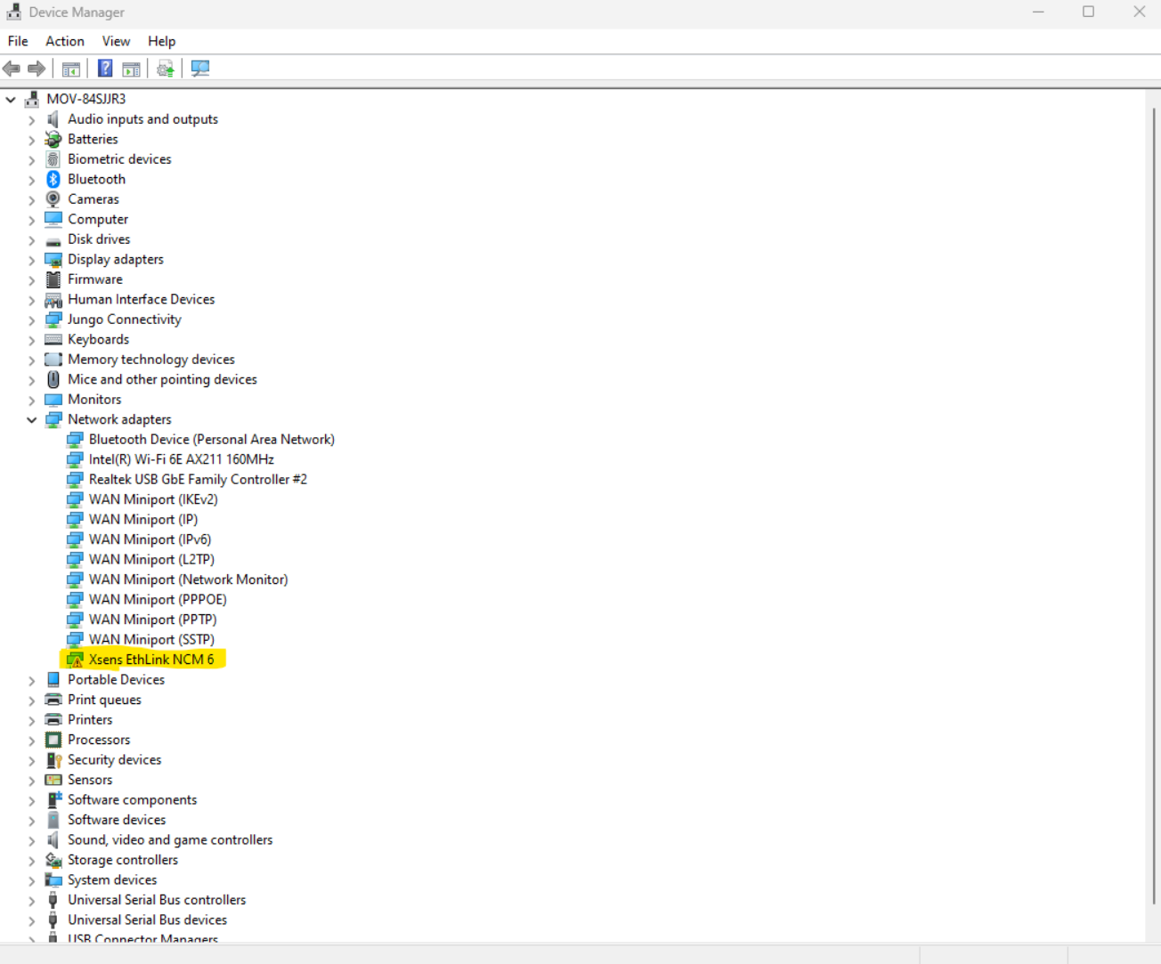
Task: Select the highlighted Xsens EthLink NCM 6 device
Action: click(x=152, y=659)
